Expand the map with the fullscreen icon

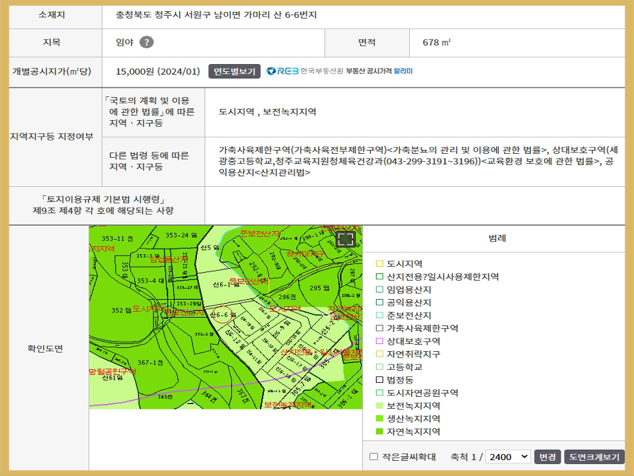pyautogui.click(x=346, y=239)
